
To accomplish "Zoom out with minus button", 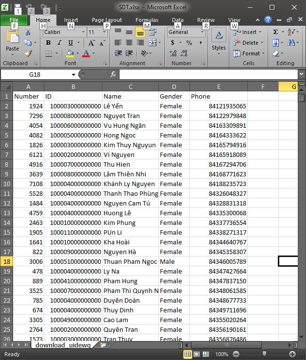I will [236, 354].
